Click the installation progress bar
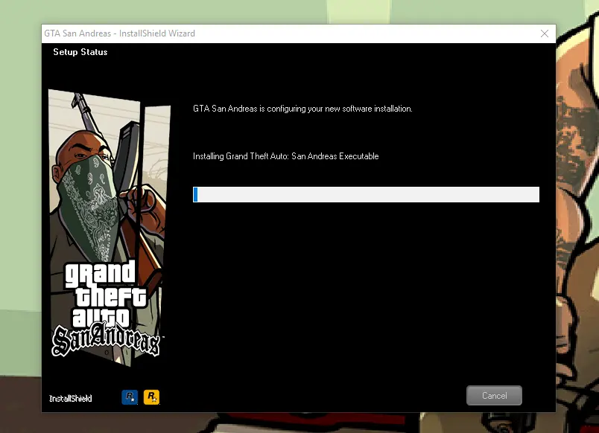Image resolution: width=599 pixels, height=433 pixels. click(366, 195)
